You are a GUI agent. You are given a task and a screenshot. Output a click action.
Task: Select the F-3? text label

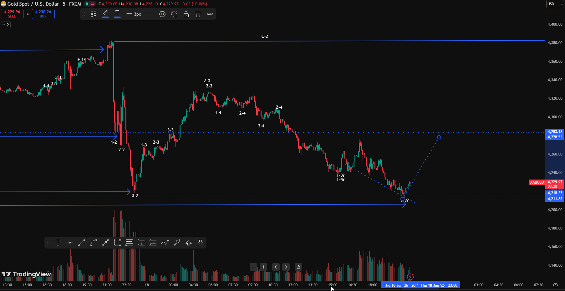tap(340, 175)
